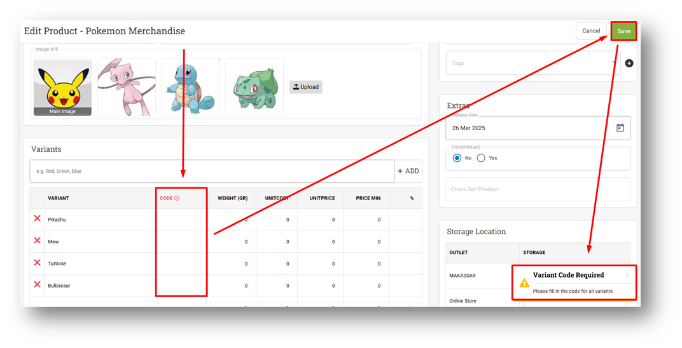Click the plus icon beside Tags field
Viewport: 682px width, 348px height.
pyautogui.click(x=629, y=64)
